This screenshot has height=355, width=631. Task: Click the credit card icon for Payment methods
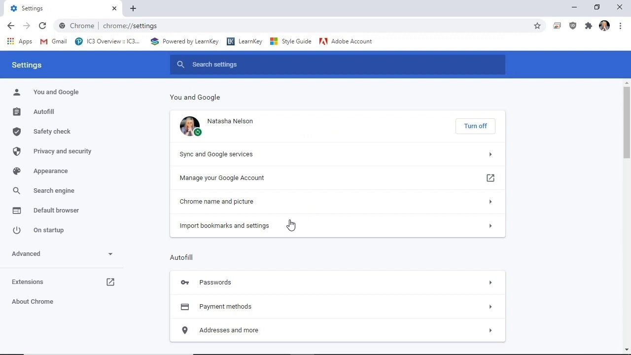point(185,307)
